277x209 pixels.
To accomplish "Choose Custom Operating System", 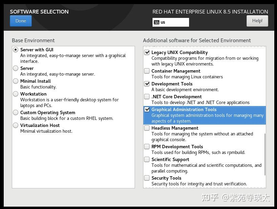I will [x=15, y=112].
